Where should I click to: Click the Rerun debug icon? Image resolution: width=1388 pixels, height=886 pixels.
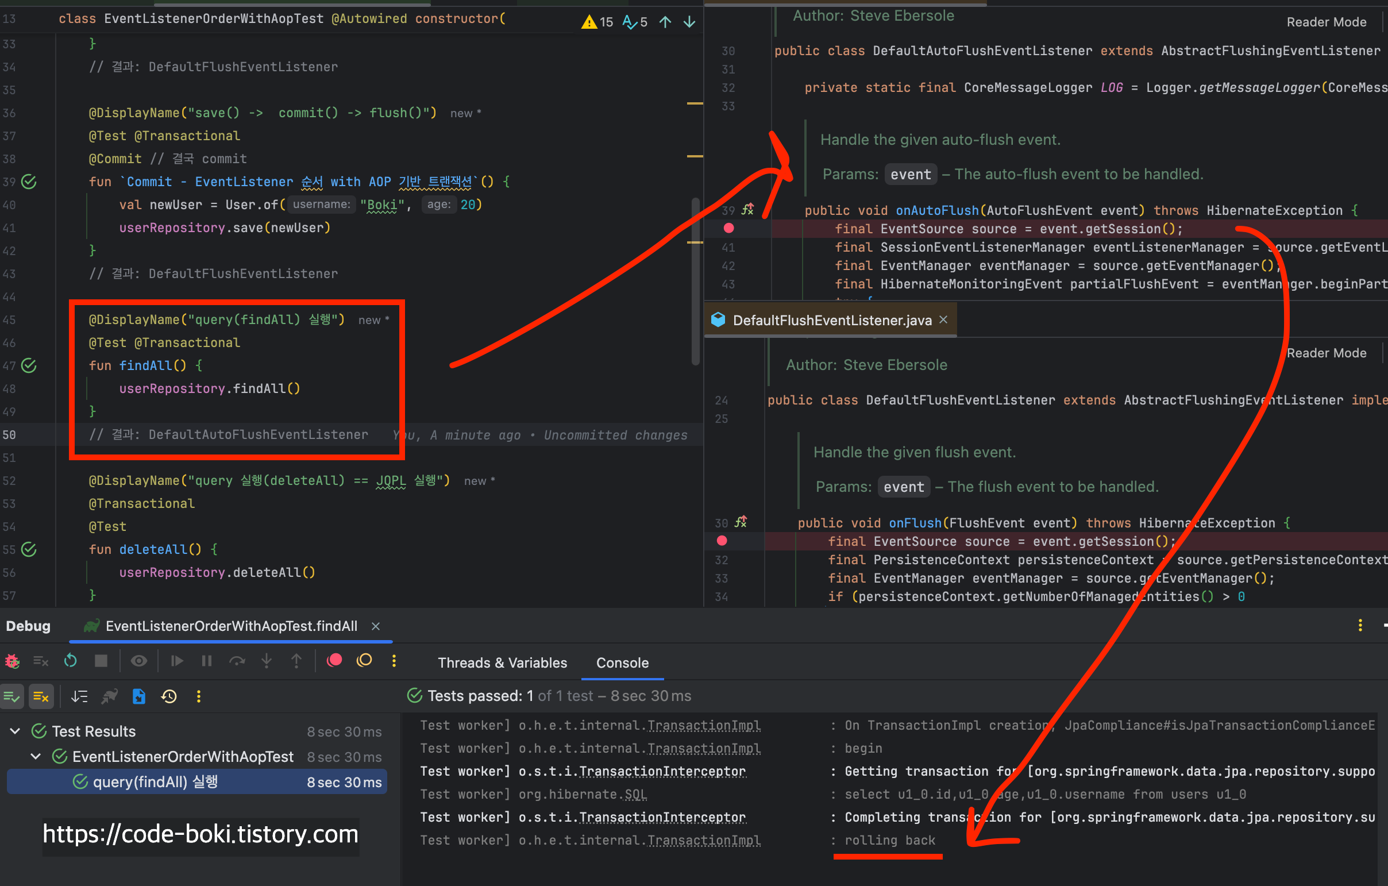coord(70,661)
